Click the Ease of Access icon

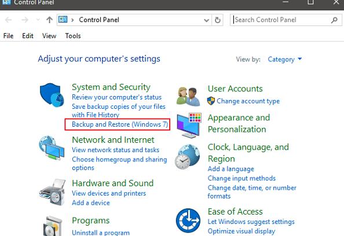pyautogui.click(x=188, y=220)
